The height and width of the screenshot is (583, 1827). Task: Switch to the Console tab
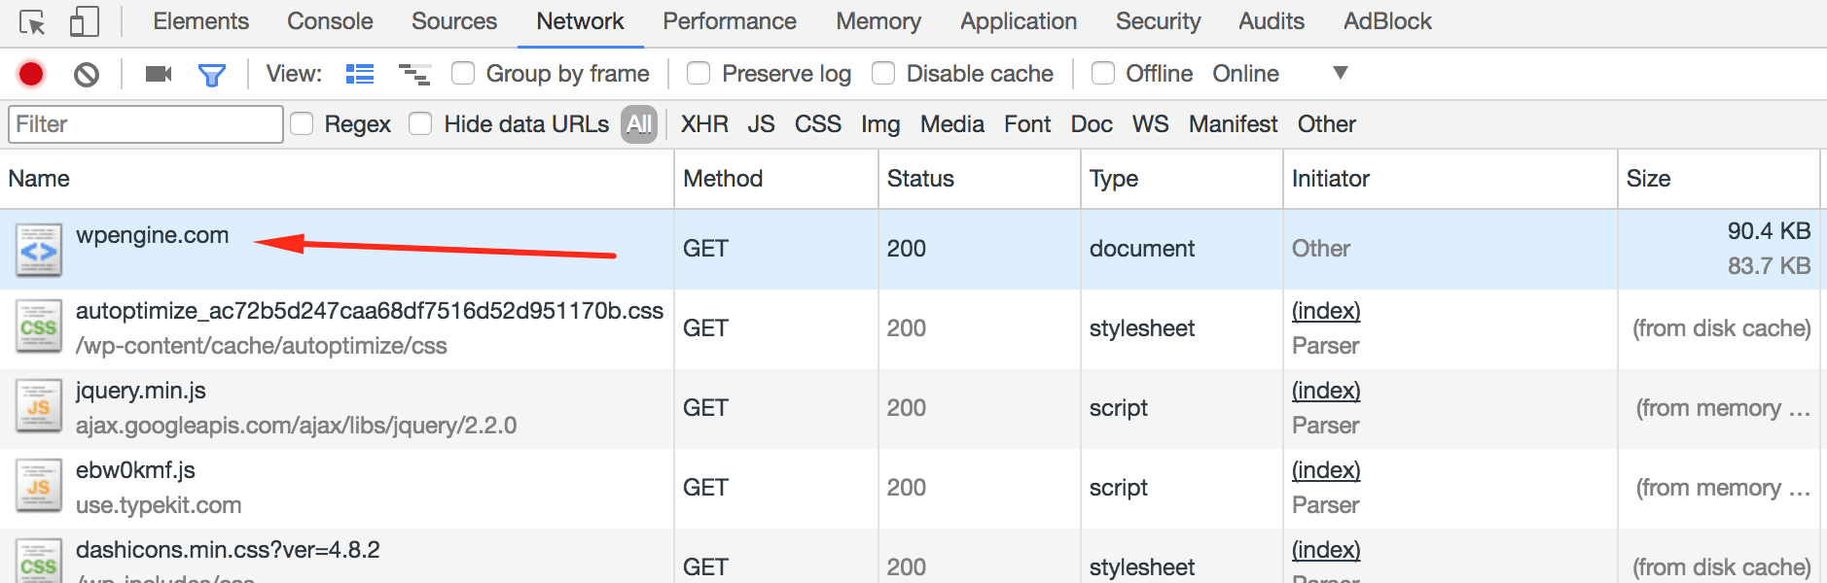coord(330,21)
